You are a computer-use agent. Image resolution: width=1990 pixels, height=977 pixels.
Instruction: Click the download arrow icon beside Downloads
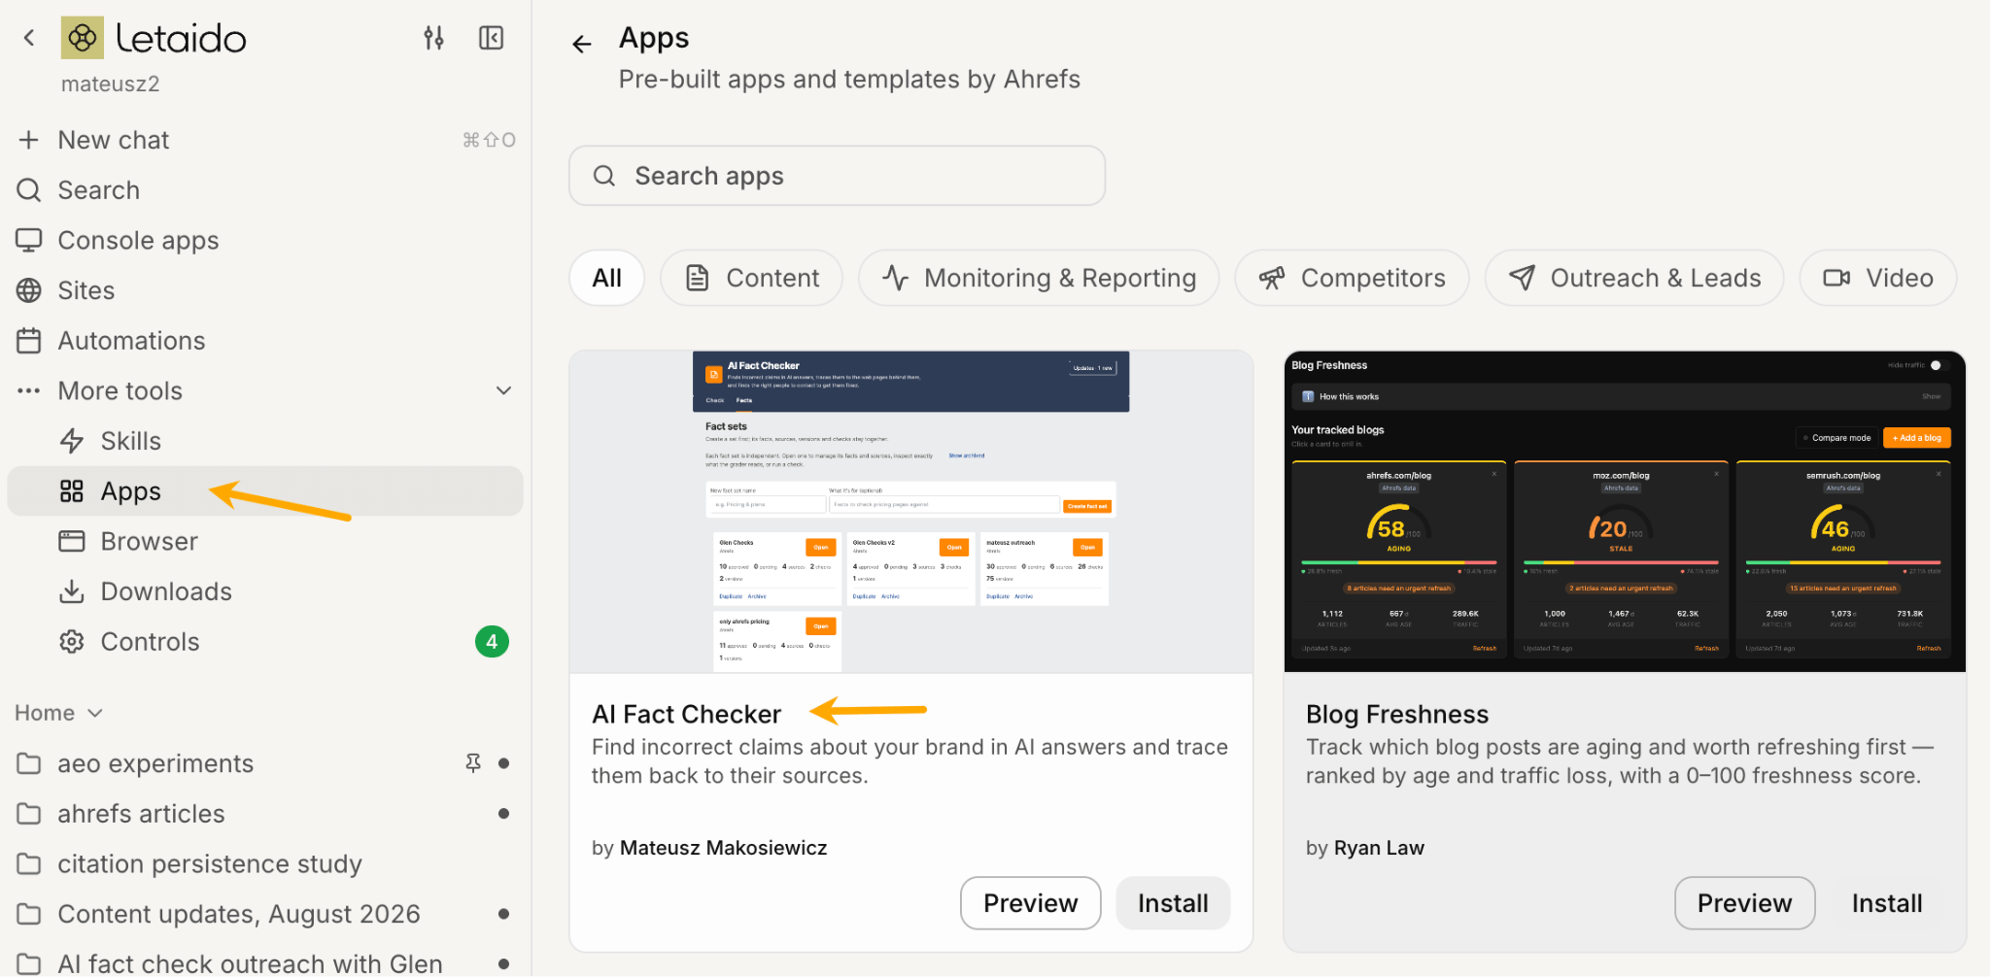click(72, 591)
